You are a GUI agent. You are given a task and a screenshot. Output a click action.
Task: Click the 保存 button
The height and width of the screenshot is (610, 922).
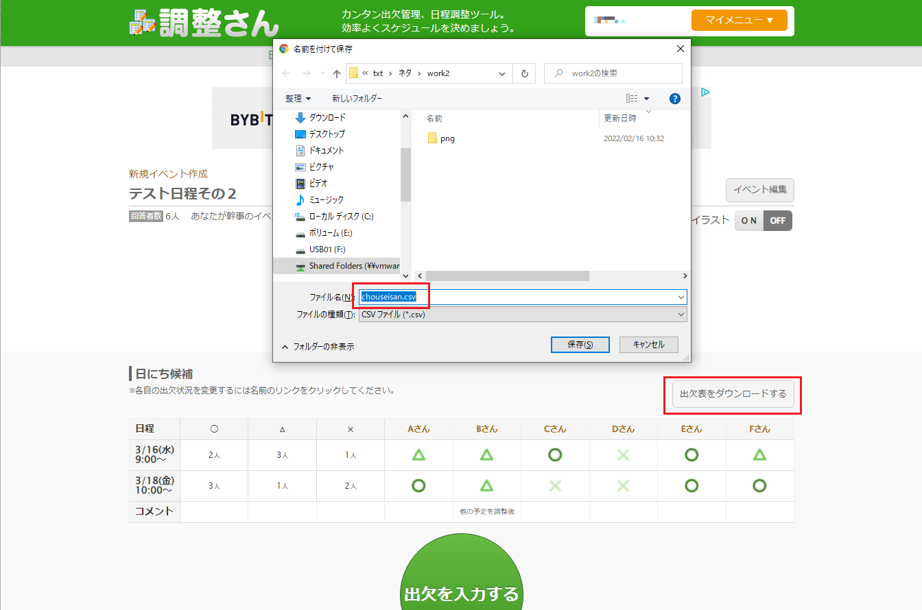[580, 345]
